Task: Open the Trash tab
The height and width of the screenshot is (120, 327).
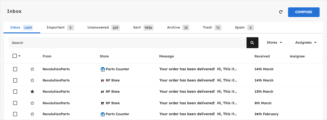Action: click(x=212, y=28)
